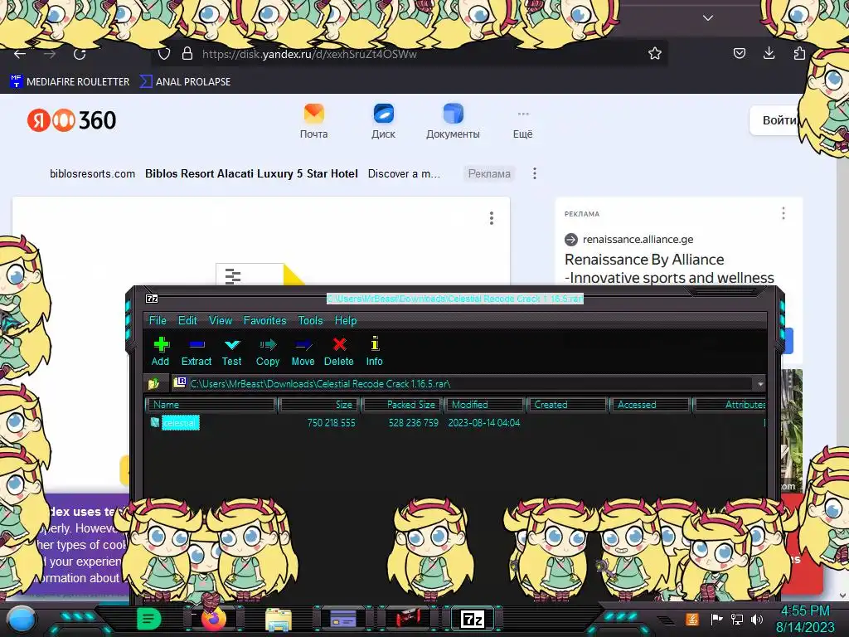Reload the Yandex Disk page
Screen dimensions: 849x637
pos(80,54)
